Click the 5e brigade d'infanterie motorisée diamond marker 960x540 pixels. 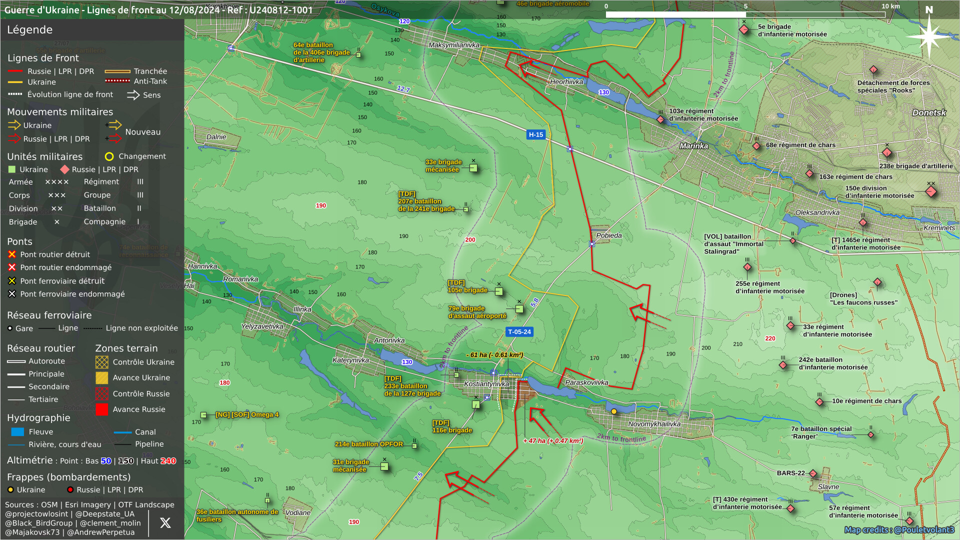(x=744, y=29)
